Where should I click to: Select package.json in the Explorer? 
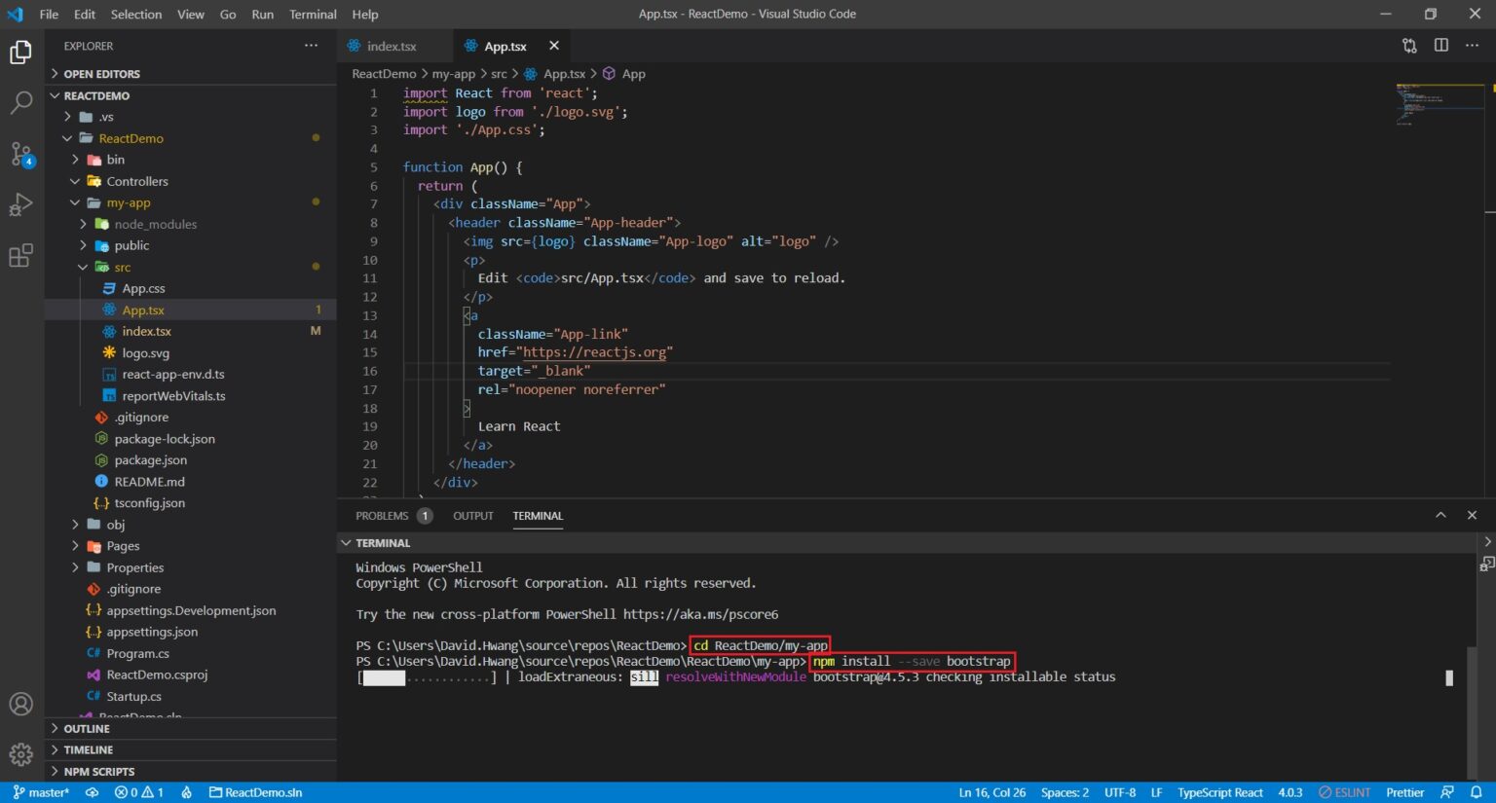coord(151,459)
